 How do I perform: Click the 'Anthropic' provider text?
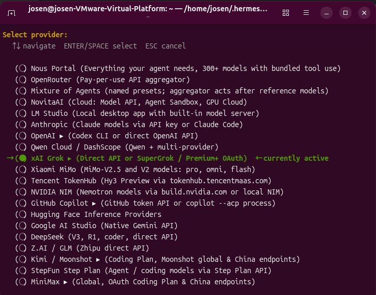pos(49,125)
